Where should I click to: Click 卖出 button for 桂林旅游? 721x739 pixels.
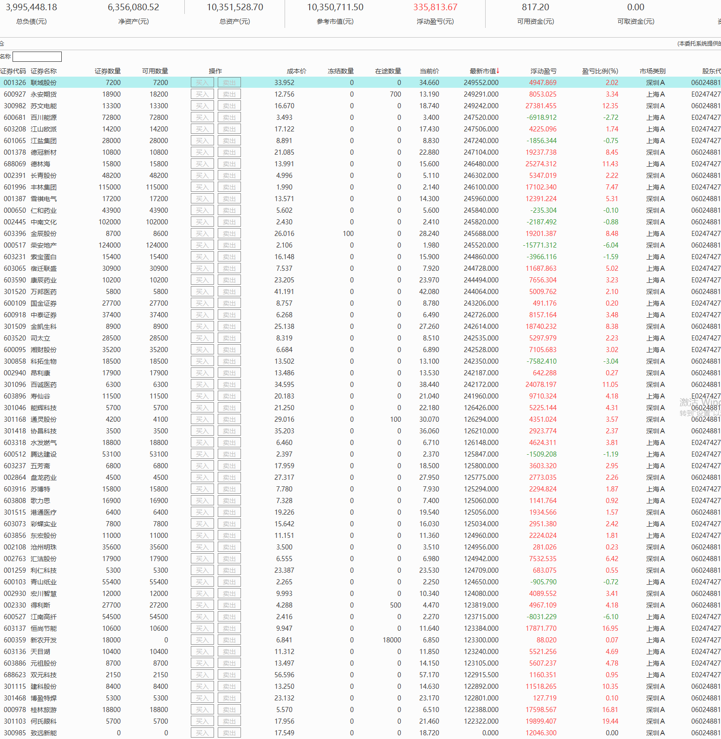point(229,710)
